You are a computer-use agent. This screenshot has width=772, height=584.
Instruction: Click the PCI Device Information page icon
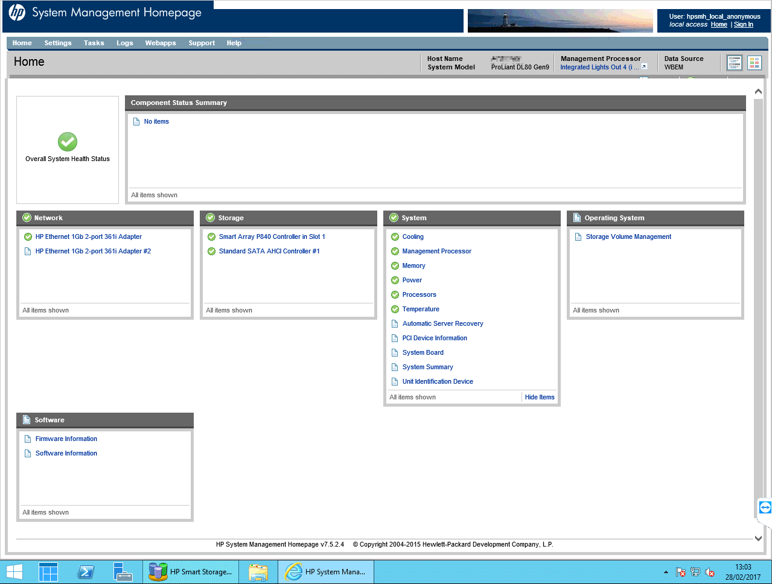tap(395, 338)
